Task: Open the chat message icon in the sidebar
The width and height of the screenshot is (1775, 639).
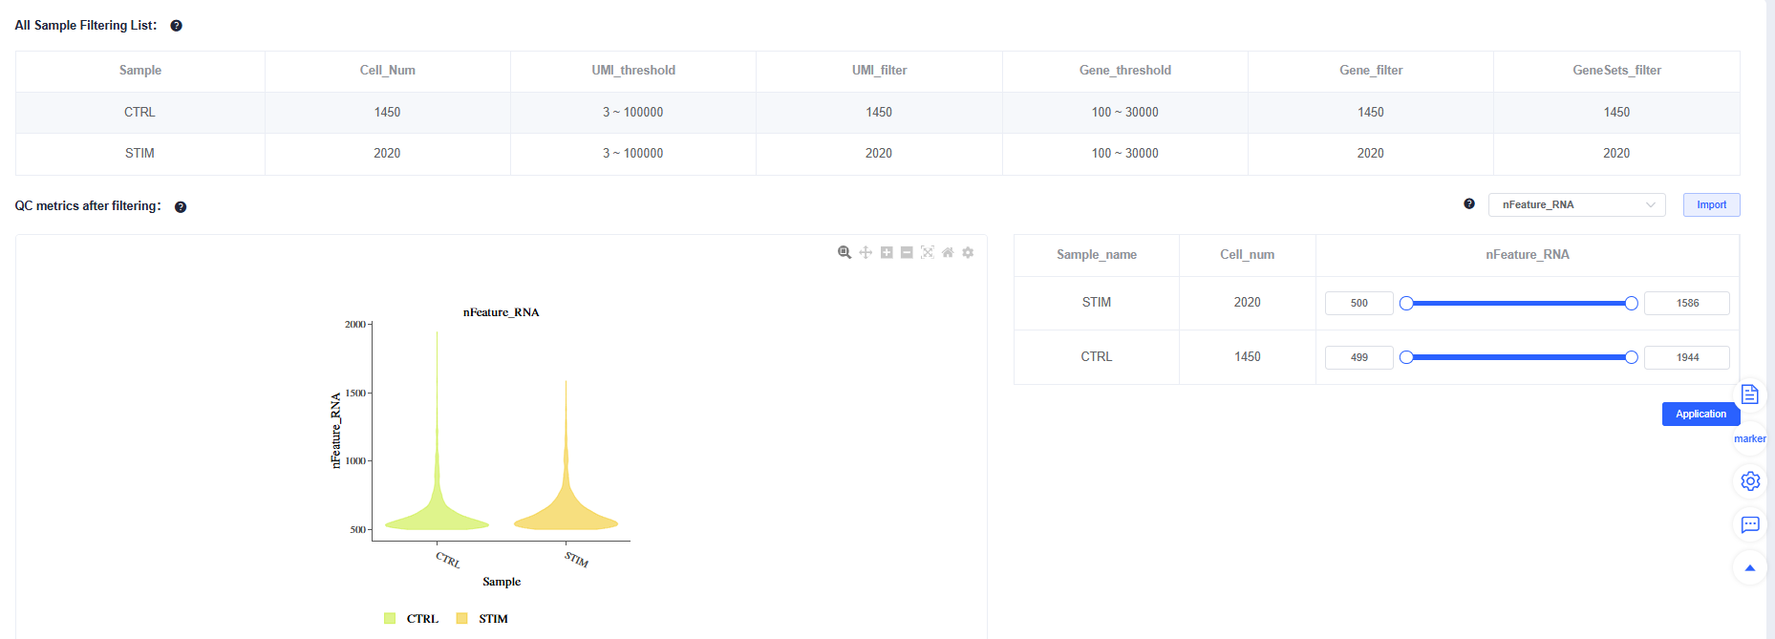Action: point(1749,524)
